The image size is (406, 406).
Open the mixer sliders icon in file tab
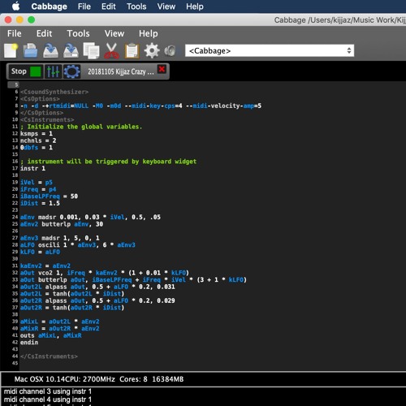53,71
